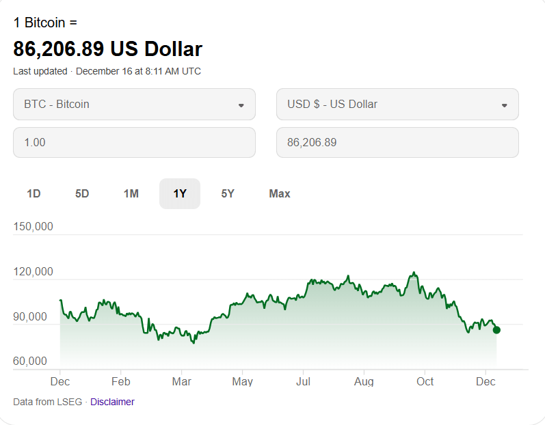Image resolution: width=545 pixels, height=425 pixels.
Task: Click the Jul label on chart axis
Action: [303, 381]
